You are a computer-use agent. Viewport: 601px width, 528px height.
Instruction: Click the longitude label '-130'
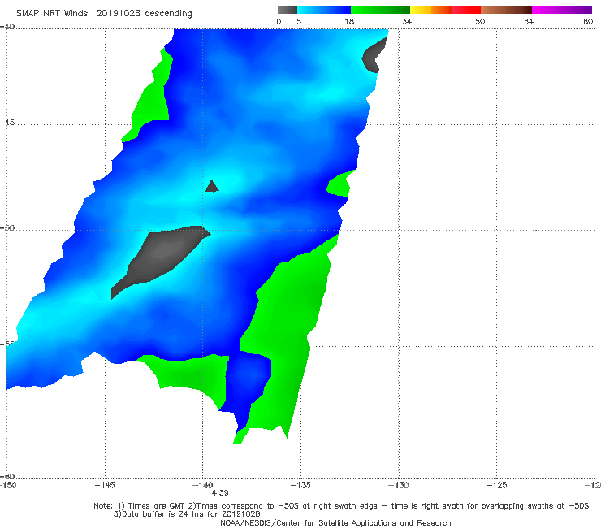tap(399, 485)
